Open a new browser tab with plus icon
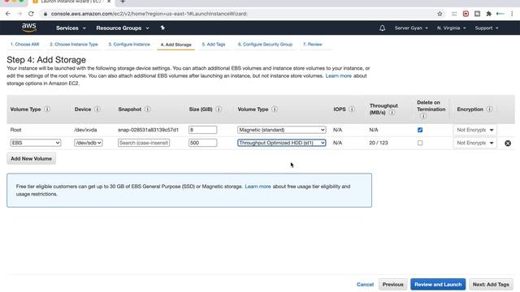 (123, 2)
